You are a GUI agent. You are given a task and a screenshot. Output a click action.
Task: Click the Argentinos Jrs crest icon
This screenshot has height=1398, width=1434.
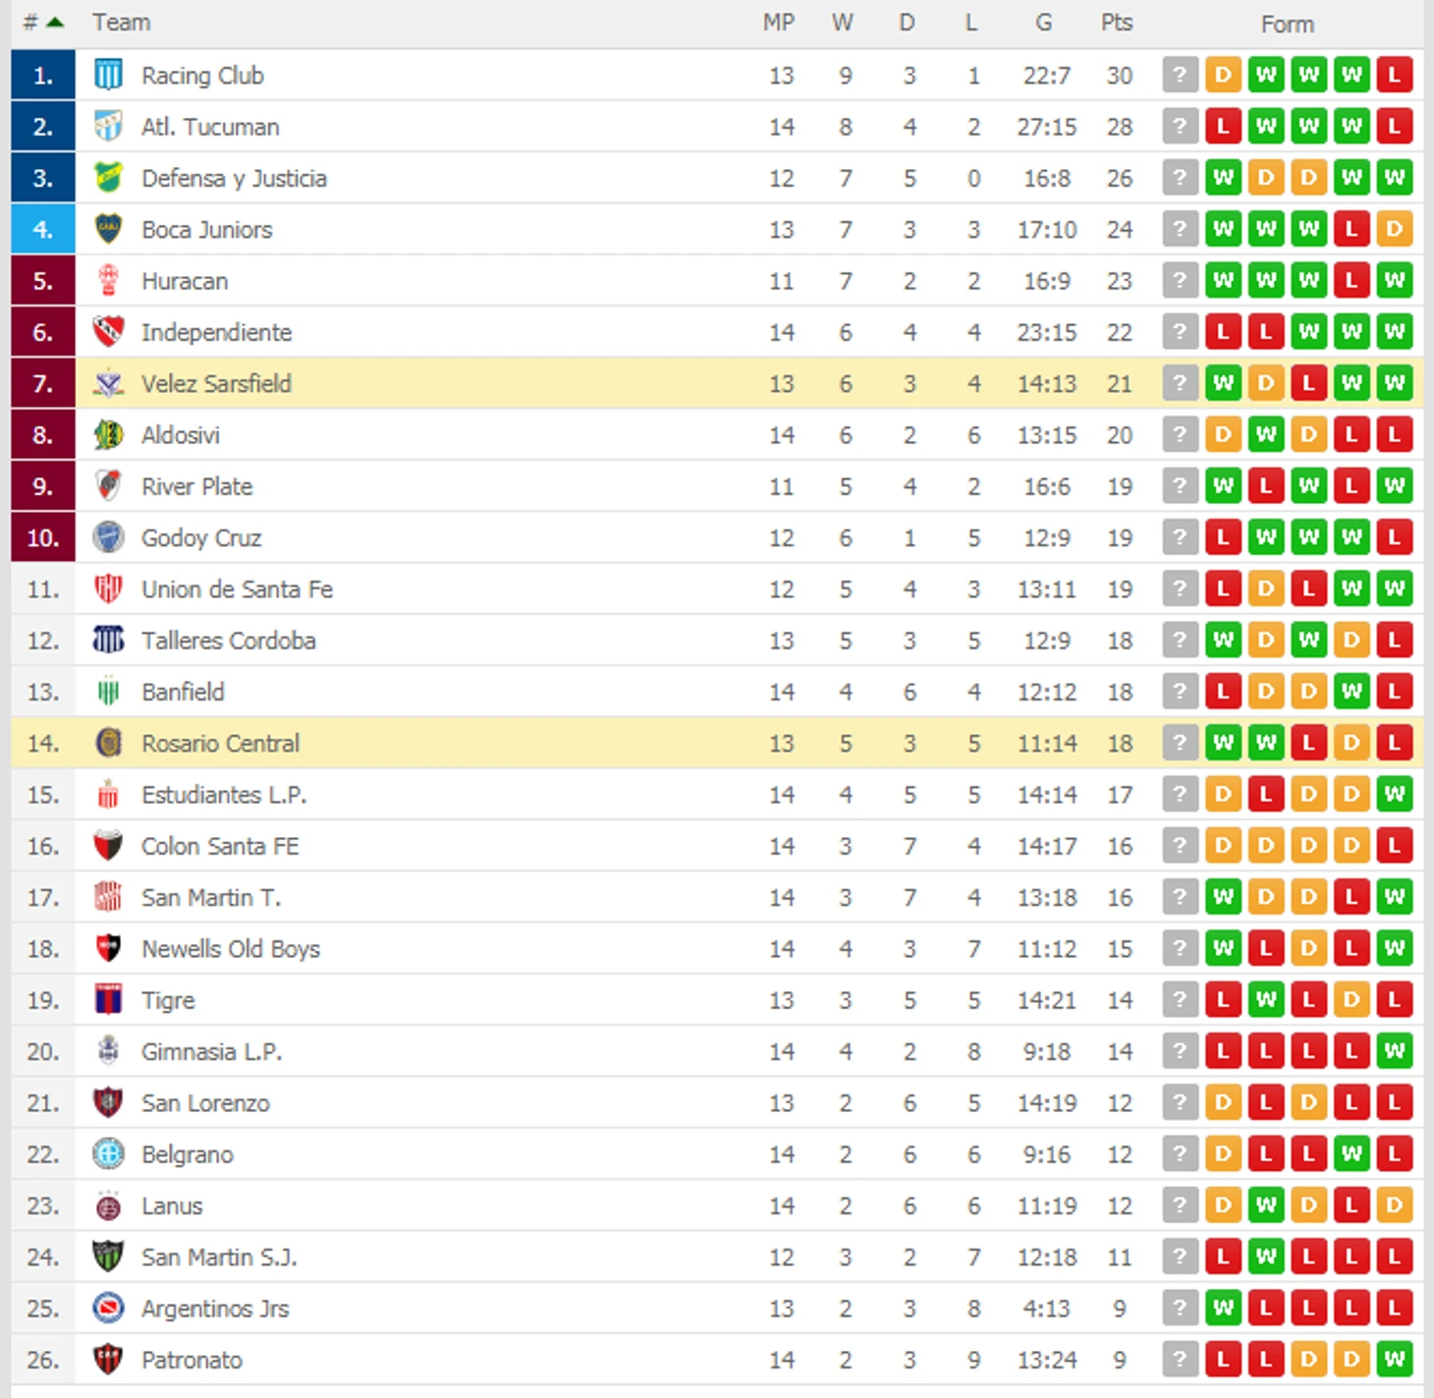coord(108,1308)
